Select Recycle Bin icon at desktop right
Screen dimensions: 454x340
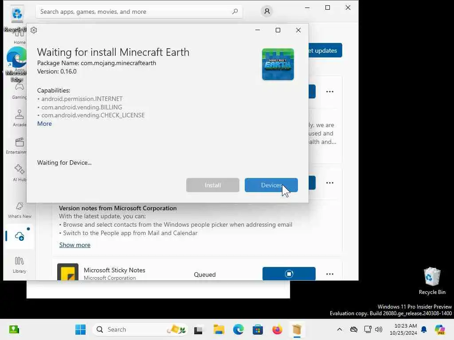(x=432, y=281)
